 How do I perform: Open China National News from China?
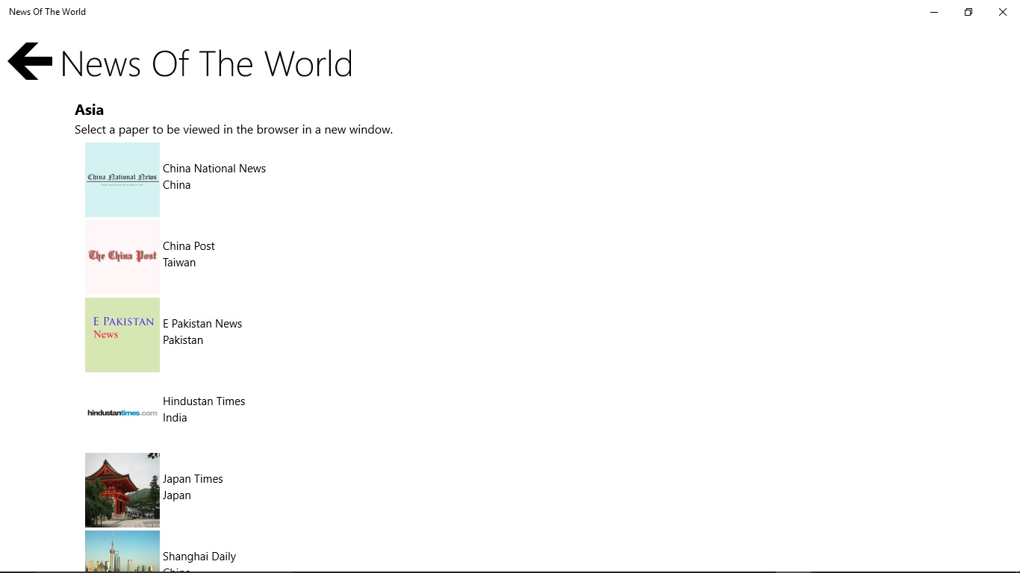[214, 176]
